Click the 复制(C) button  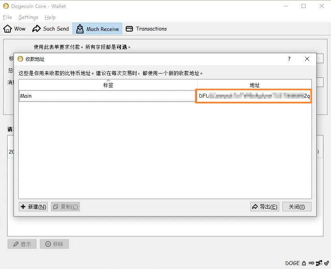[x=65, y=207]
